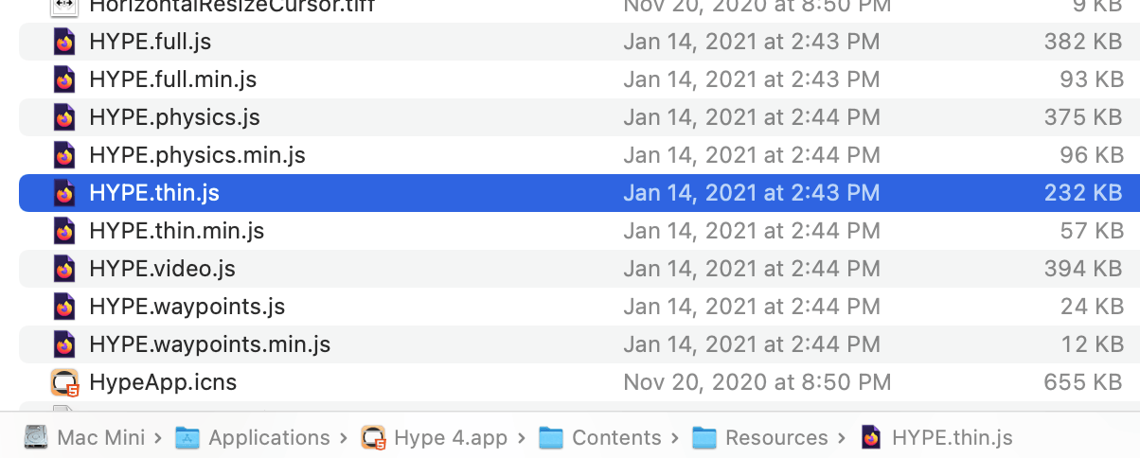The width and height of the screenshot is (1140, 458).
Task: Click the HYPE.full.min.js file icon
Action: [x=64, y=79]
